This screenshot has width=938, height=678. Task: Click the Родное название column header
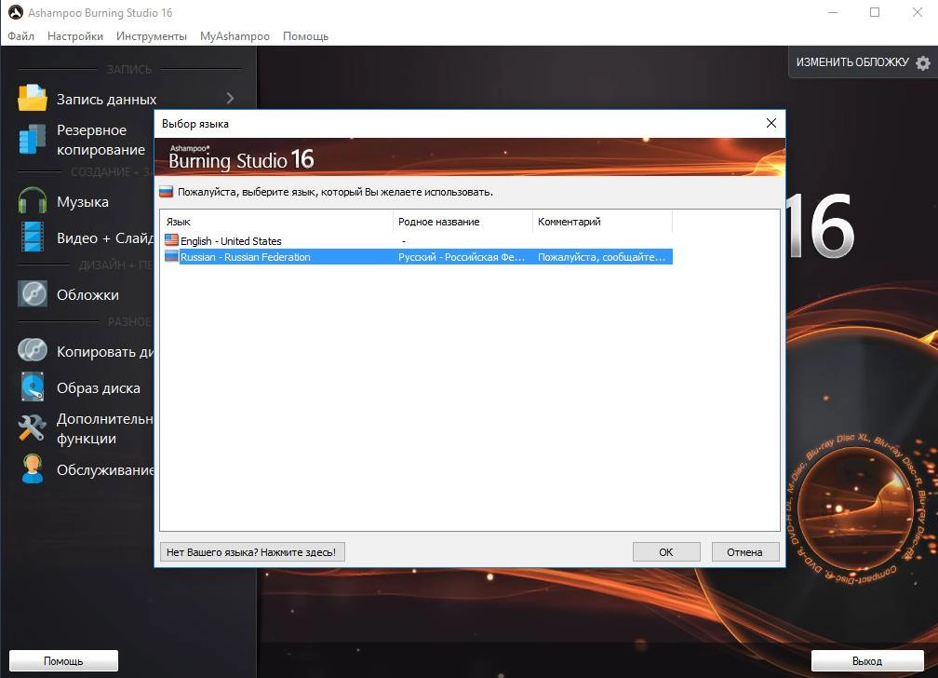(463, 222)
